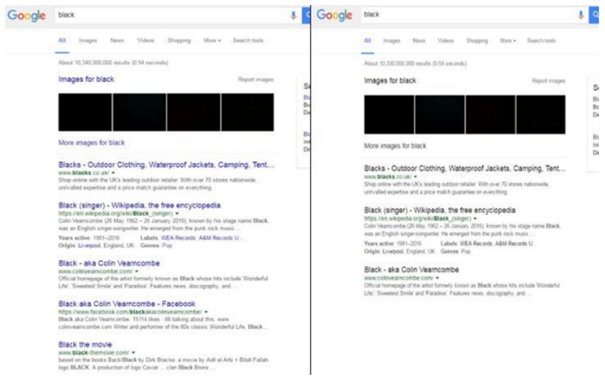Expand the More dropdown on the left page
The height and width of the screenshot is (385, 605).
point(212,41)
